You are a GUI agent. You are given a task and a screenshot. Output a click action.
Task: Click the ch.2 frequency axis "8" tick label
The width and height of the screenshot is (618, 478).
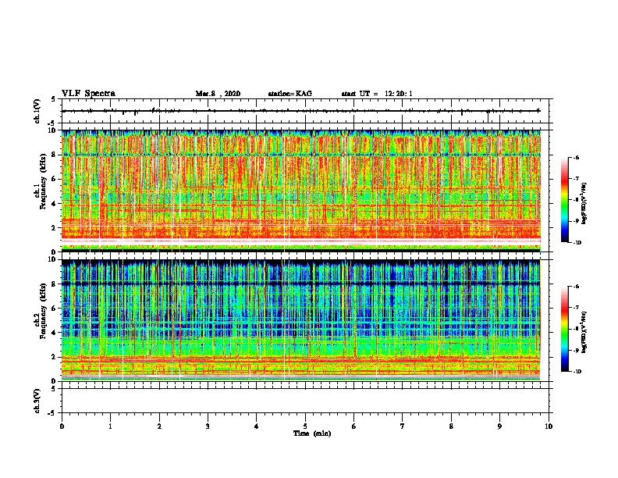(x=55, y=284)
